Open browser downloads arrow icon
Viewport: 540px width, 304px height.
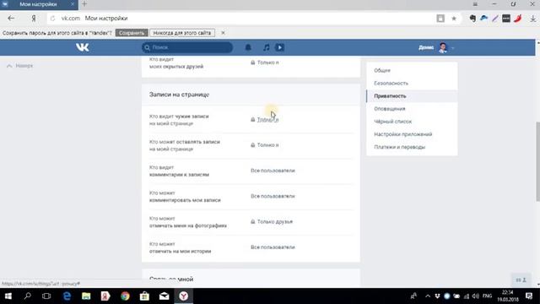click(x=532, y=19)
